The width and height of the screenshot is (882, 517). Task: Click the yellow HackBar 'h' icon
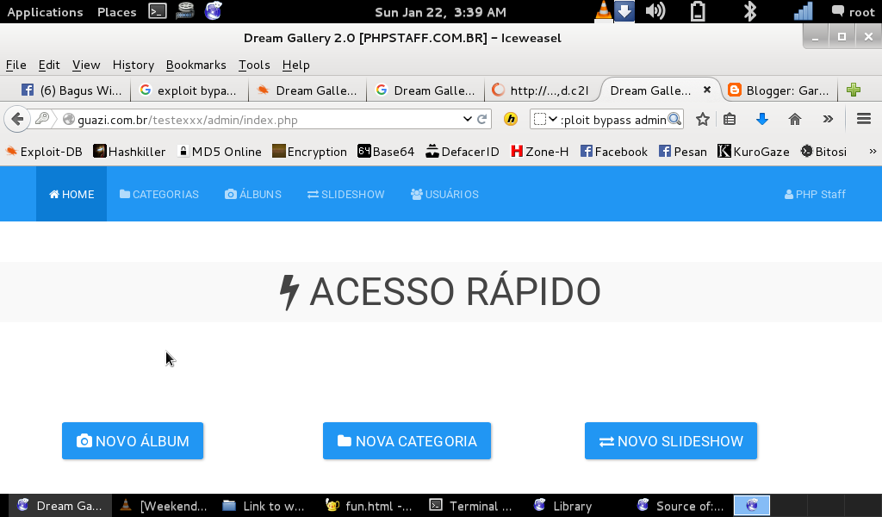click(511, 119)
